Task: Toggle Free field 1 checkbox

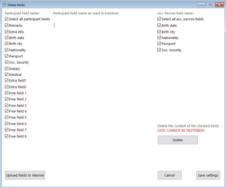Action: [7, 93]
